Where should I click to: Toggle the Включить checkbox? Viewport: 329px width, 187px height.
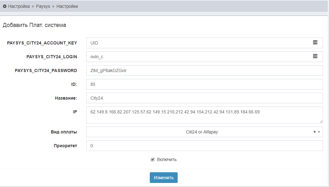tap(153, 159)
